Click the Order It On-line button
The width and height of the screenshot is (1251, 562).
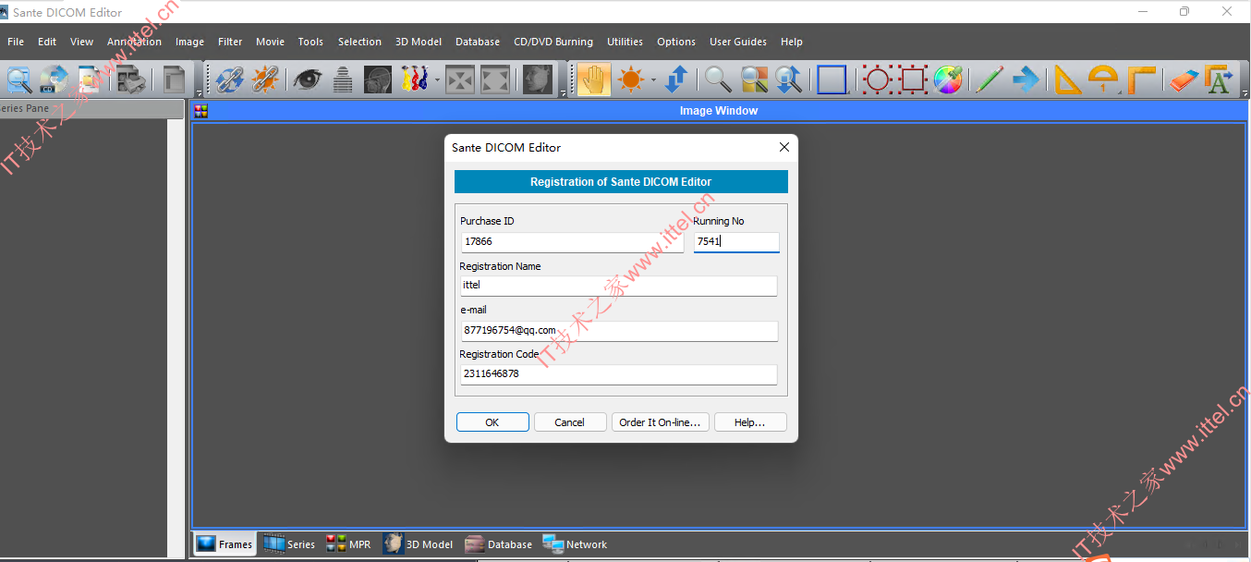tap(660, 422)
